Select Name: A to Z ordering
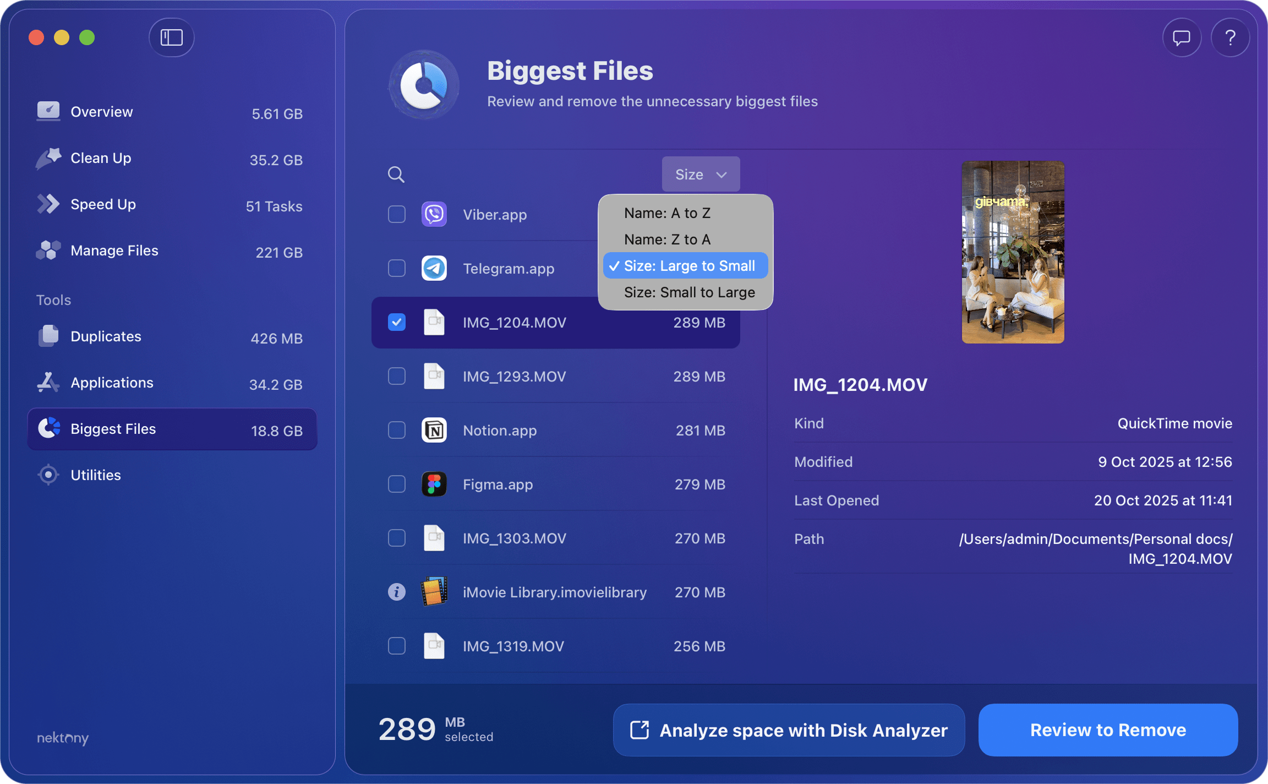Viewport: 1268px width, 784px height. click(x=667, y=213)
